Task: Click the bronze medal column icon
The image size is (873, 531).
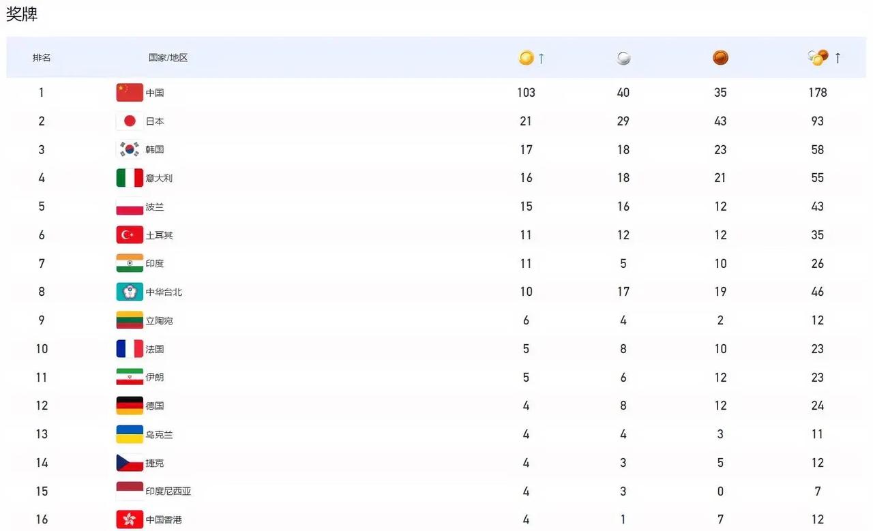Action: [x=720, y=58]
